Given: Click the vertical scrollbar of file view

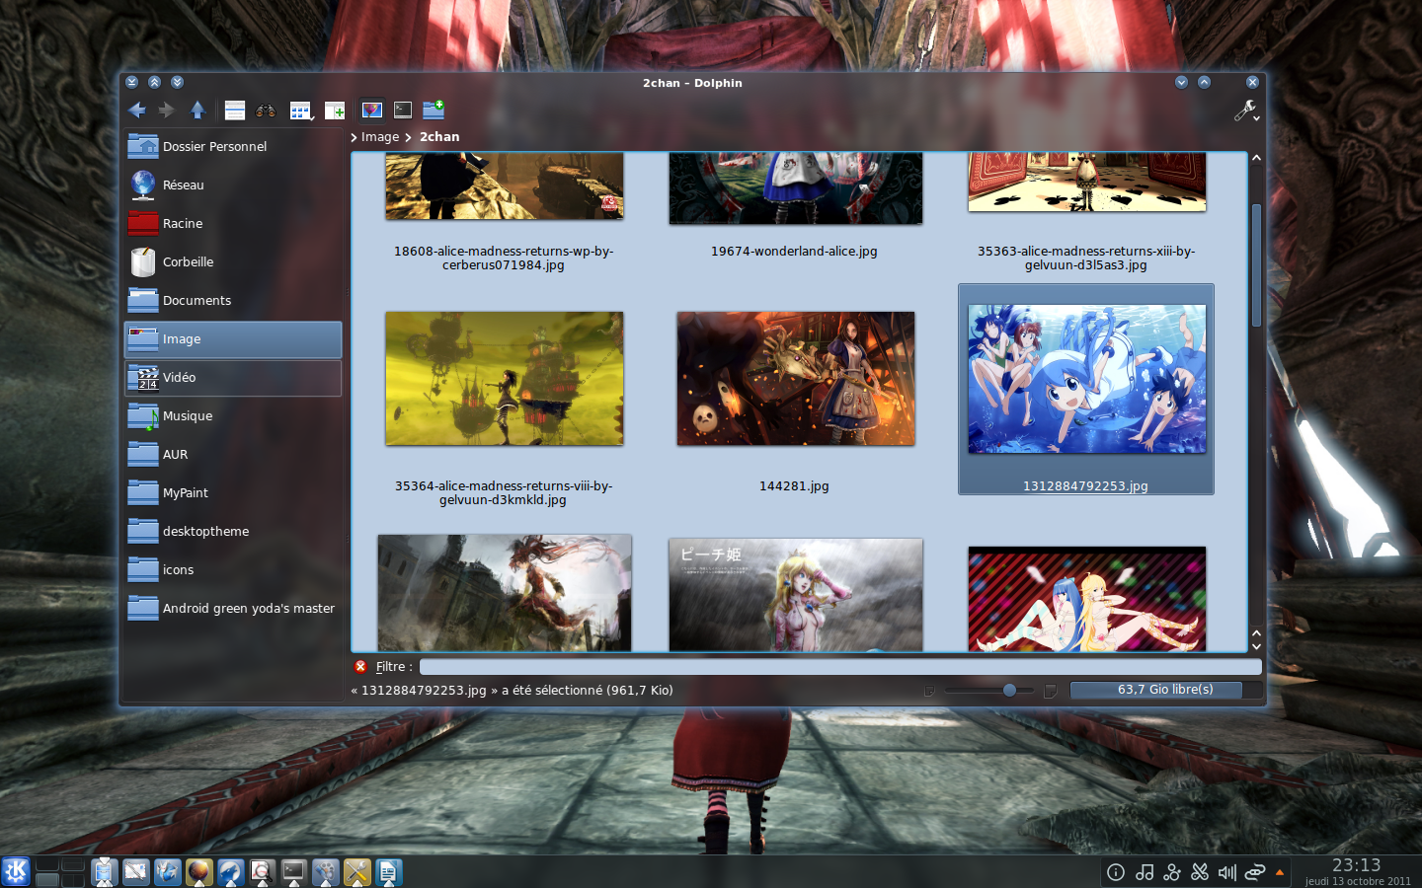Looking at the screenshot, I should click(1256, 264).
